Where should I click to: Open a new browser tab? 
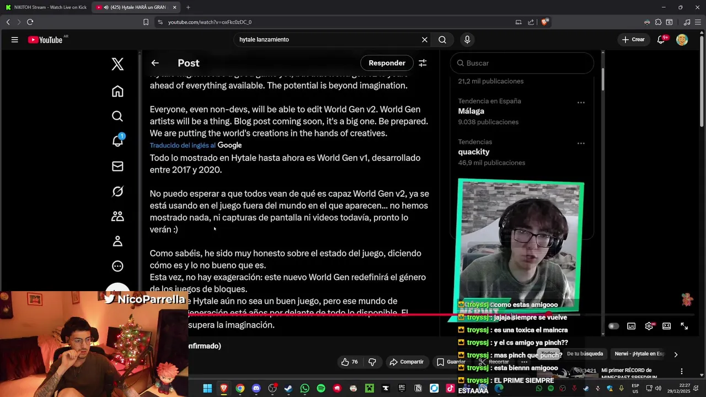tap(188, 7)
